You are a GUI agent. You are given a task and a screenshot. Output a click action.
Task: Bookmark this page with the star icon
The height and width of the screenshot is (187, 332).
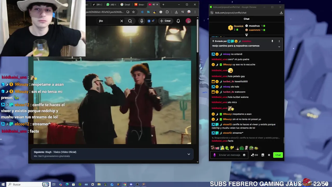tap(133, 12)
